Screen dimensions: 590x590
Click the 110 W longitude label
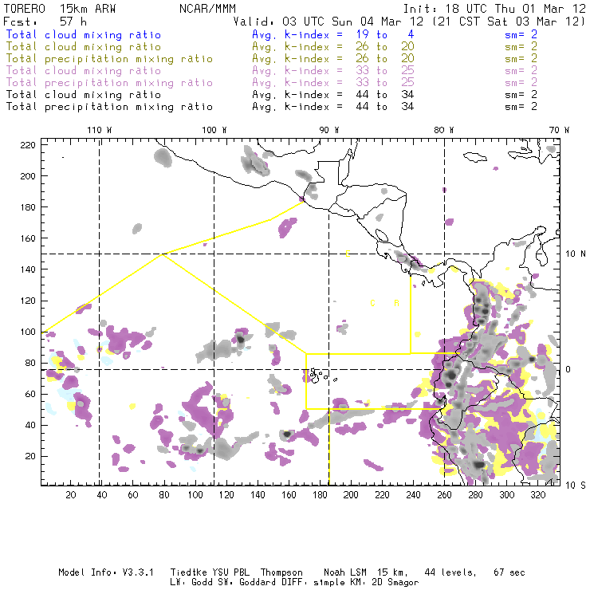pyautogui.click(x=99, y=130)
